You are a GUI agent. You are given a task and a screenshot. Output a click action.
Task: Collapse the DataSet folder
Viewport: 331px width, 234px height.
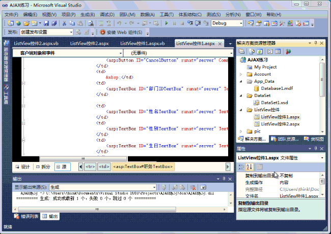241,95
